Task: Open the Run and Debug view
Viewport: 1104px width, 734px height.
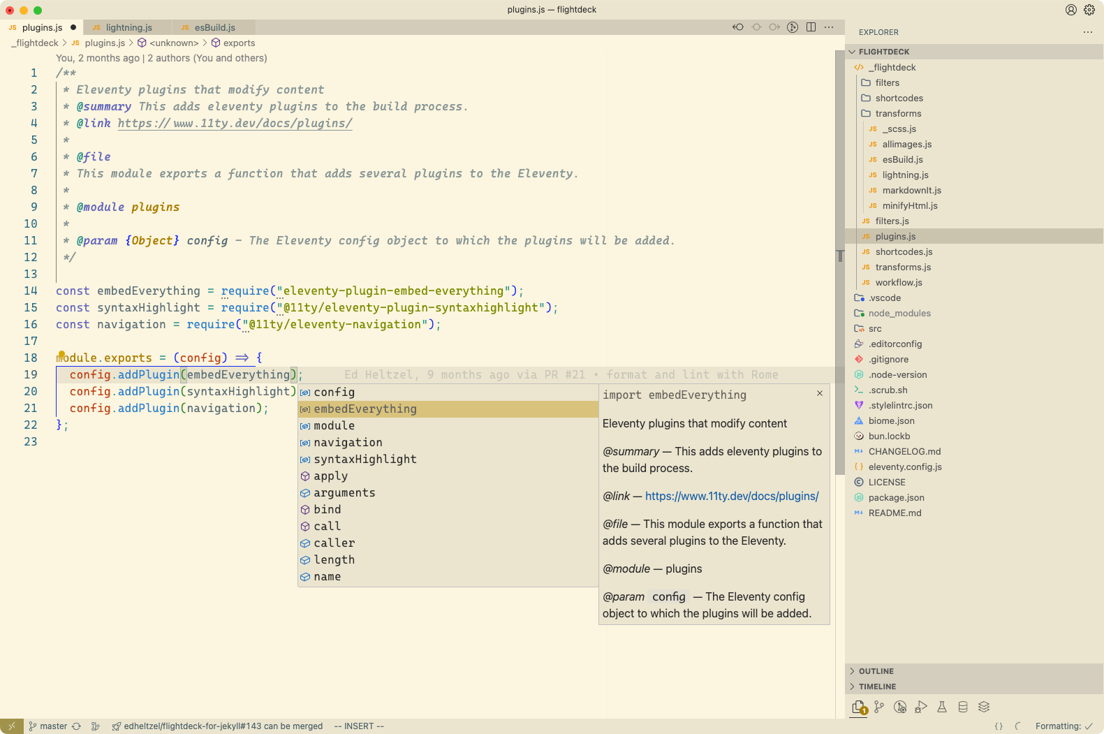Action: coord(921,707)
